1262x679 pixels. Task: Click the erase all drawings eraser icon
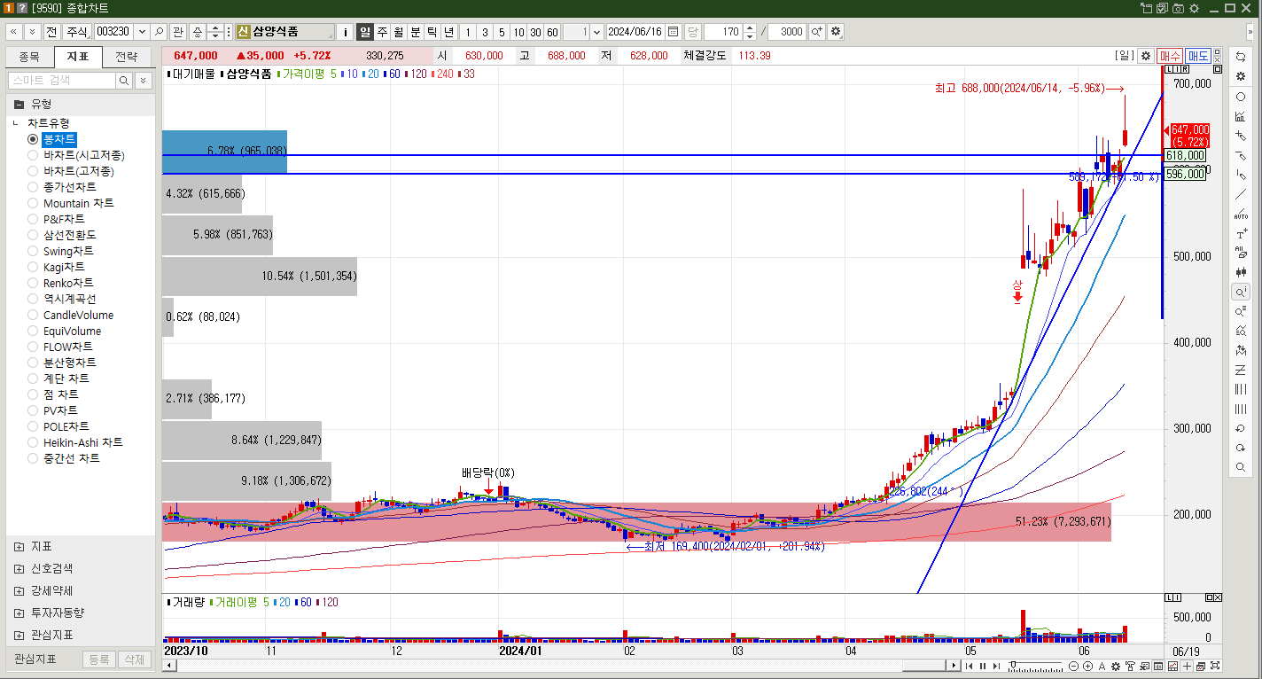pyautogui.click(x=1241, y=253)
